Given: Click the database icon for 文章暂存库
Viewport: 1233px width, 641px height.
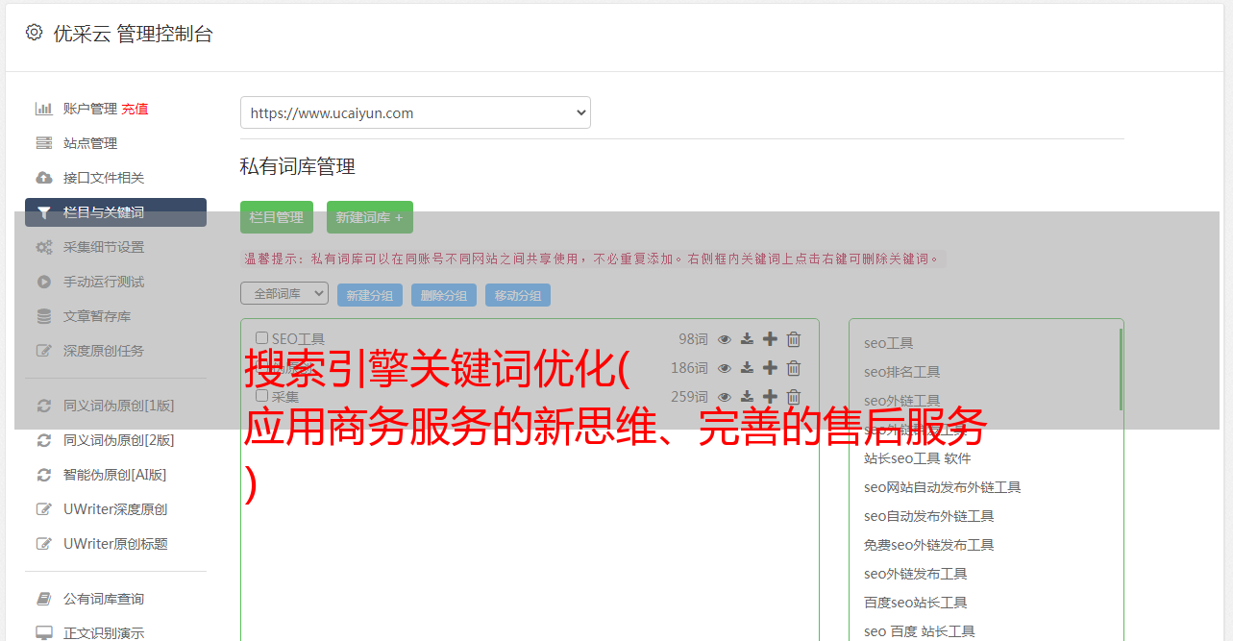Looking at the screenshot, I should pyautogui.click(x=43, y=316).
